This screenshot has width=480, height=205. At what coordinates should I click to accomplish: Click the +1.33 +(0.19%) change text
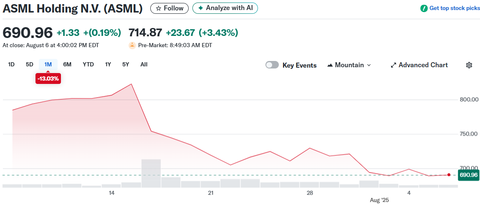[89, 33]
